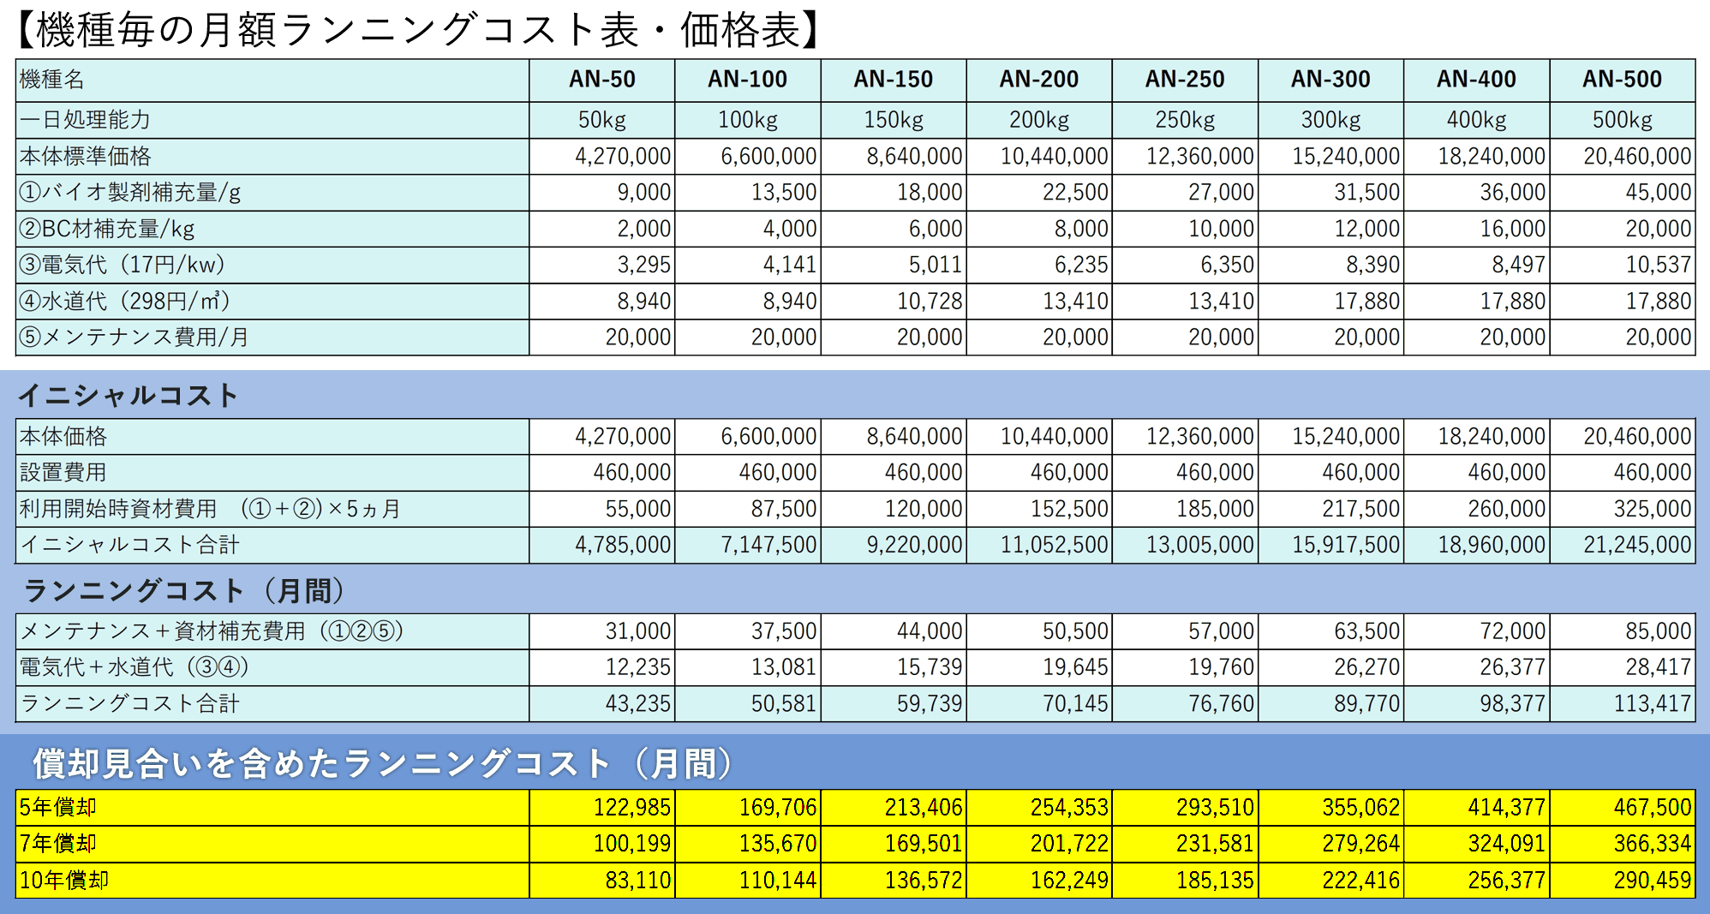This screenshot has height=914, width=1710.
Task: Click the 325,000 startup materials cell
Action: pos(1623,509)
